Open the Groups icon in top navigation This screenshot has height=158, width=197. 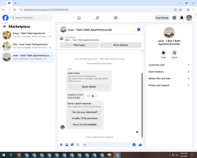coord(116,18)
